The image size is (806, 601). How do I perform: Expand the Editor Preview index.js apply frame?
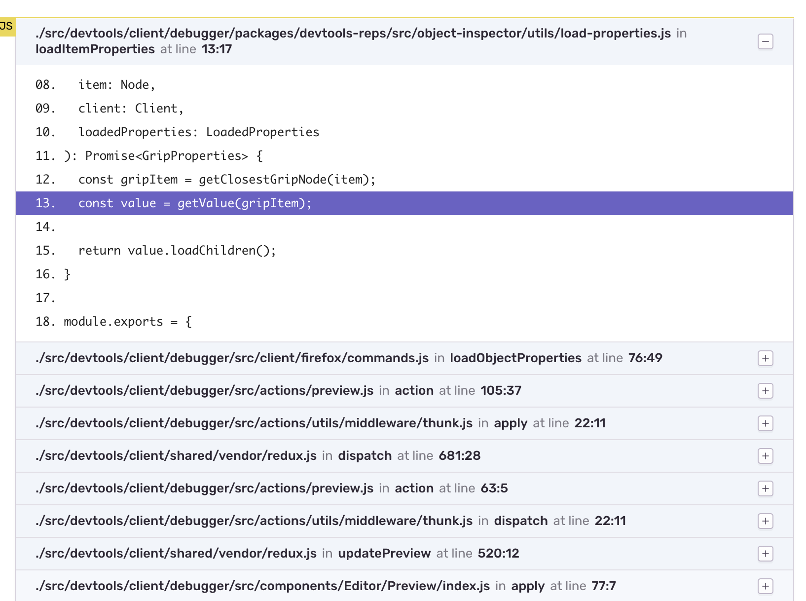(x=765, y=587)
